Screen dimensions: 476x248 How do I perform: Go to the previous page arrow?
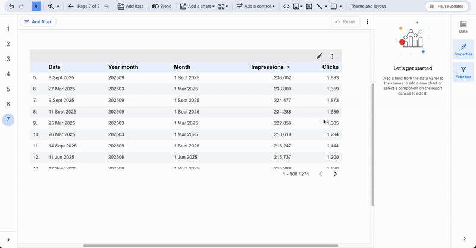(x=71, y=6)
